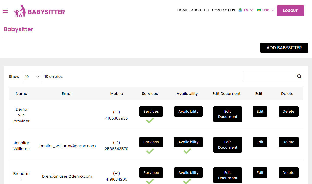Toggle Brendan F's Availability checkmark
Viewport: 312px width, 184px height.
pos(187,182)
